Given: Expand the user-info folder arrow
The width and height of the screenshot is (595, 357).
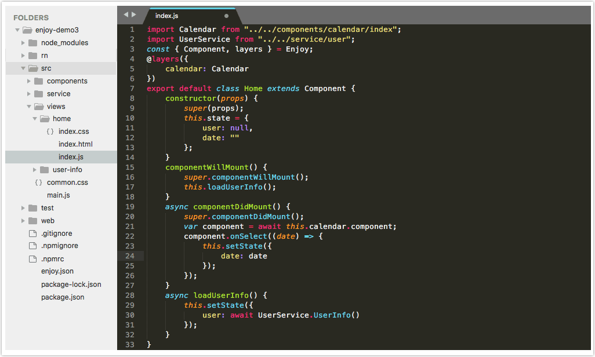Looking at the screenshot, I should [35, 170].
